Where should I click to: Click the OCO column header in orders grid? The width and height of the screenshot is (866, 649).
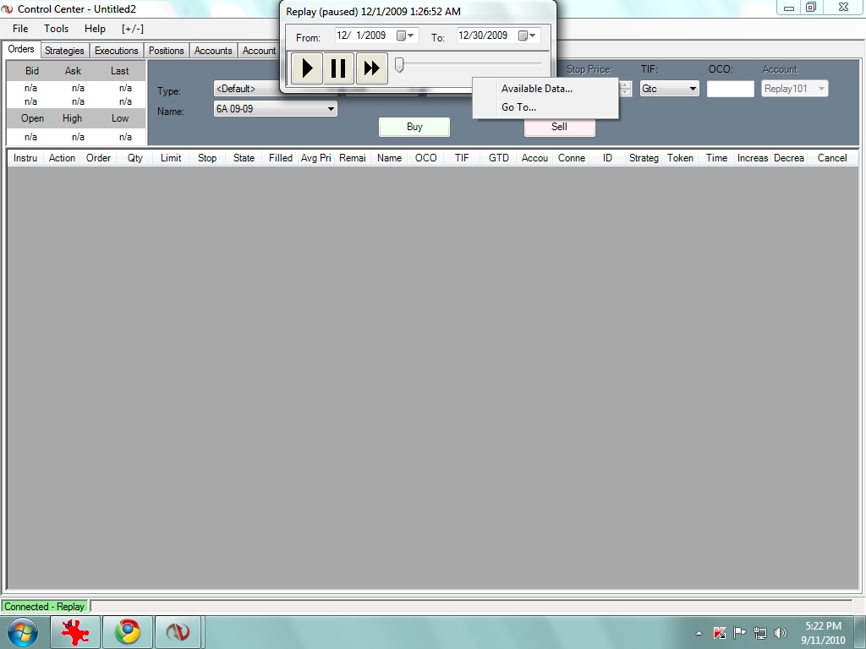point(426,158)
